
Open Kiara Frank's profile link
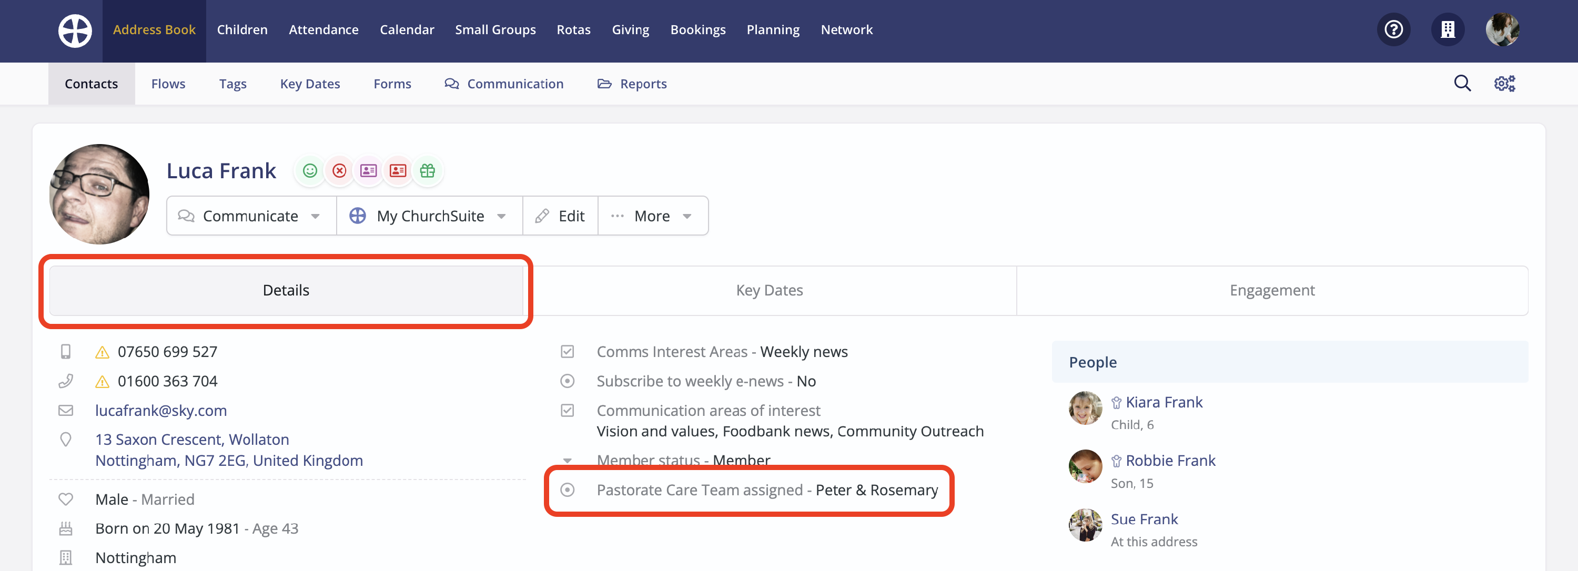[x=1164, y=403]
